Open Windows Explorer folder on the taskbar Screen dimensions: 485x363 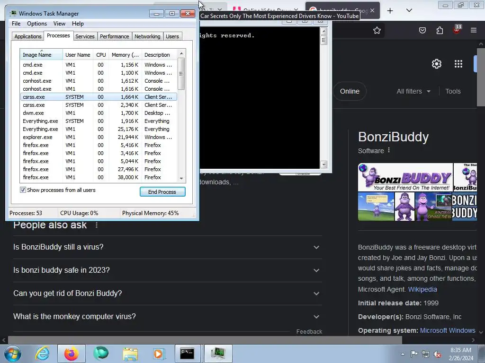coord(130,354)
